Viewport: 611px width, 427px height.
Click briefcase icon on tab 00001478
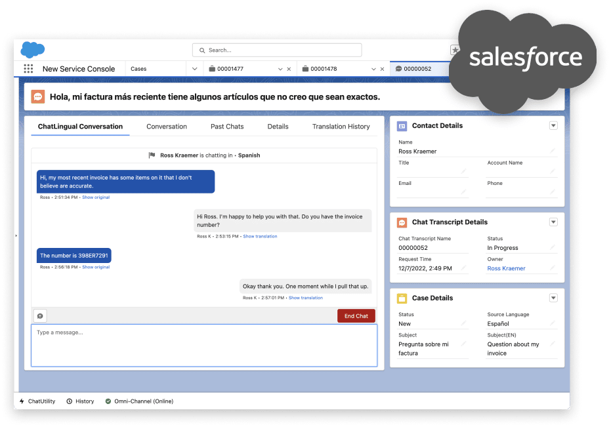point(305,69)
